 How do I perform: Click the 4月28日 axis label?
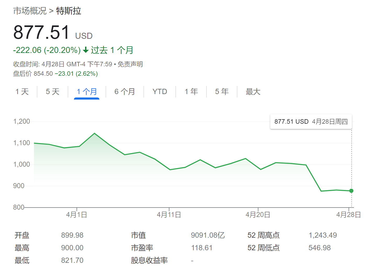tap(348, 215)
